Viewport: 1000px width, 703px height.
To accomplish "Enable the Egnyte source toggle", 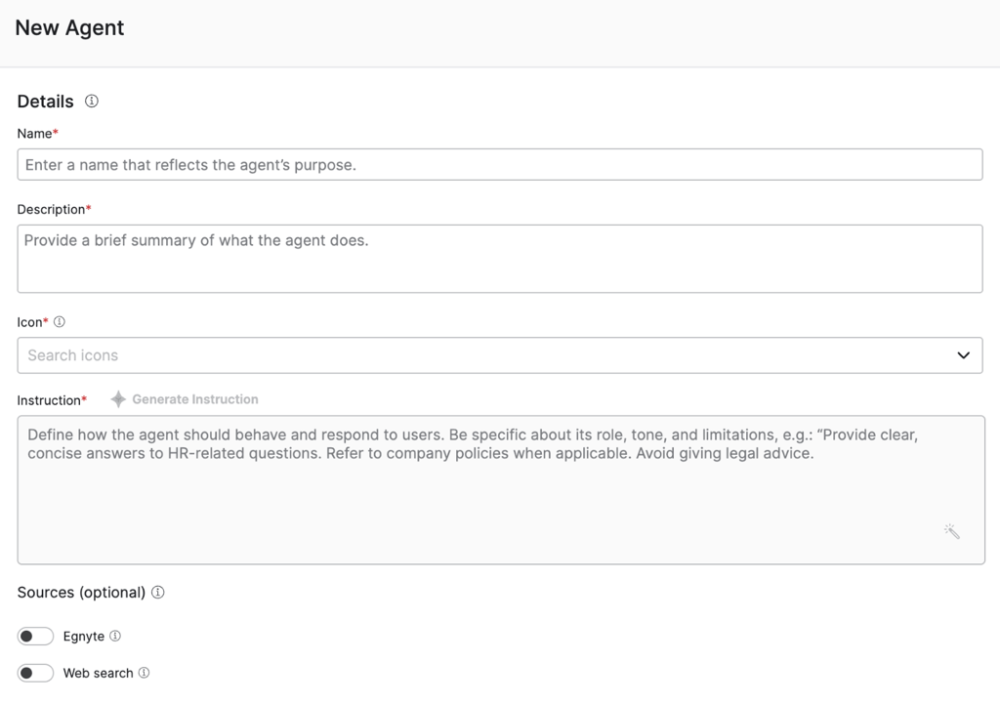I will tap(35, 637).
